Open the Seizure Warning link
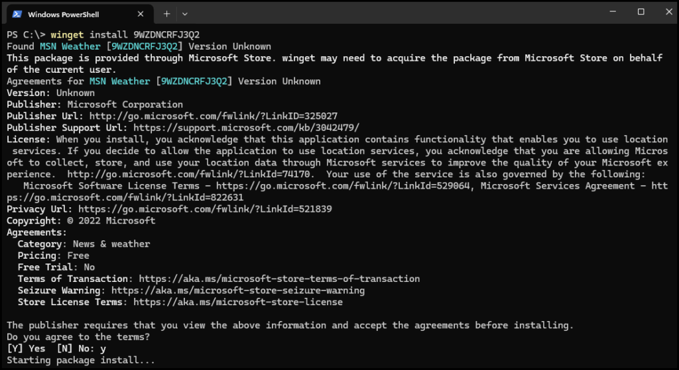Viewport: 679px width, 370px height. tap(238, 291)
